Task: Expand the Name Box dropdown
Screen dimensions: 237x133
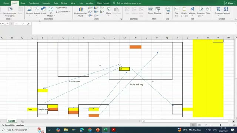Action: tap(8, 24)
